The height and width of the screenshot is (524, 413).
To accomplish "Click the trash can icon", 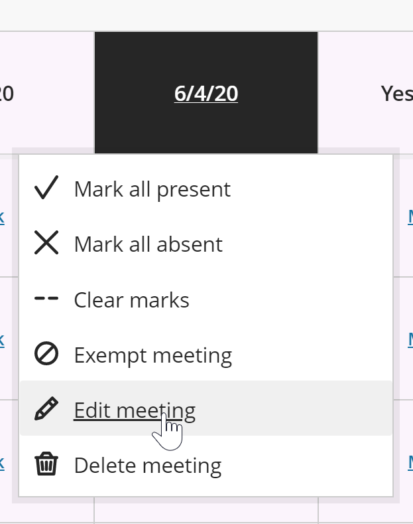I will click(x=46, y=465).
